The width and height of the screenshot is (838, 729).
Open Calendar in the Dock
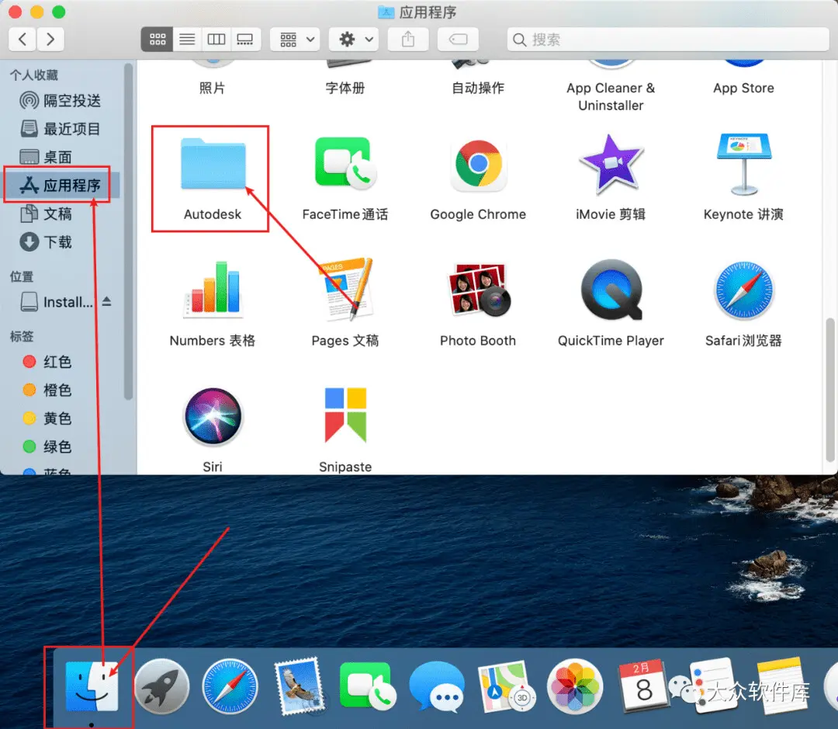pos(643,687)
